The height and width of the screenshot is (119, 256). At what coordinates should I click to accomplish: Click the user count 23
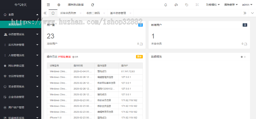tap(50, 36)
